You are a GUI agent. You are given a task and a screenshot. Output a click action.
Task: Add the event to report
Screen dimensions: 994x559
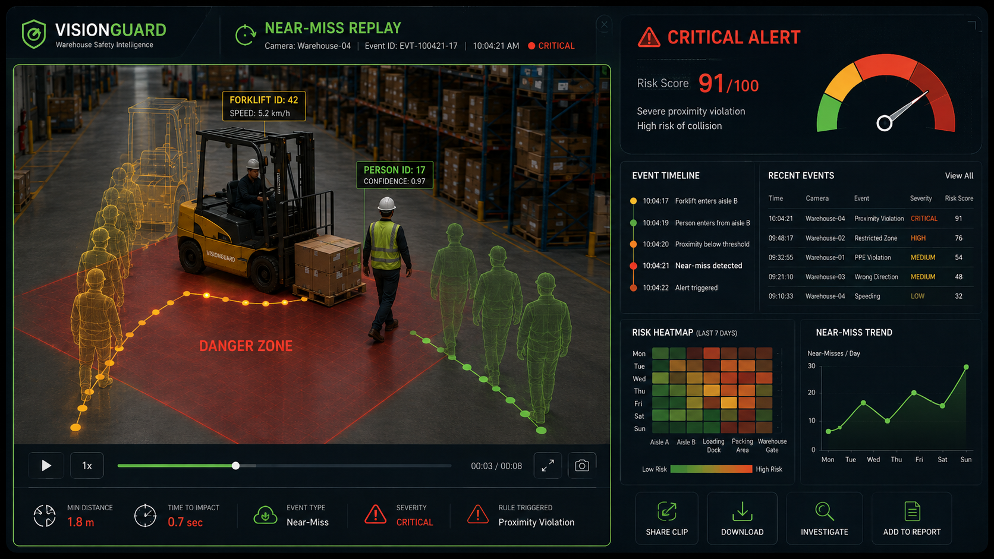(911, 518)
